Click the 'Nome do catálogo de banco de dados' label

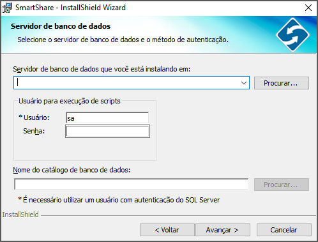[x=72, y=170]
